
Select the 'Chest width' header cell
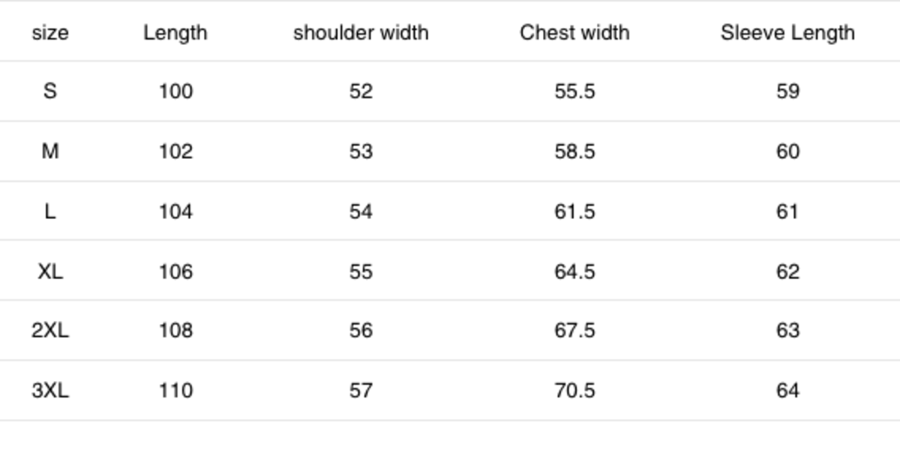click(574, 33)
